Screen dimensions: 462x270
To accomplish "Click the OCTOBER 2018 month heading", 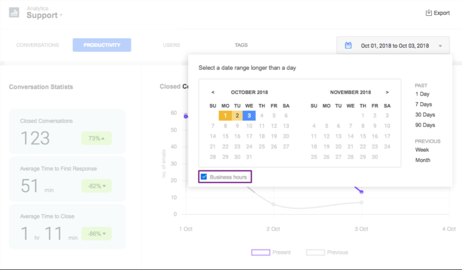I will pyautogui.click(x=249, y=93).
